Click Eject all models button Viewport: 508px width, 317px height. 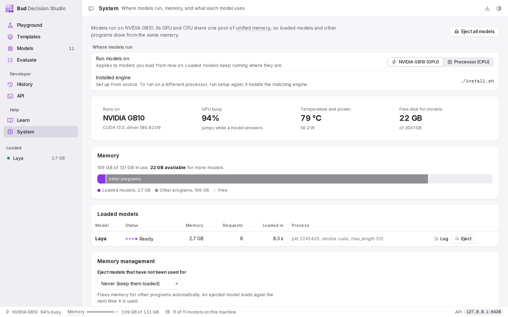pos(474,32)
